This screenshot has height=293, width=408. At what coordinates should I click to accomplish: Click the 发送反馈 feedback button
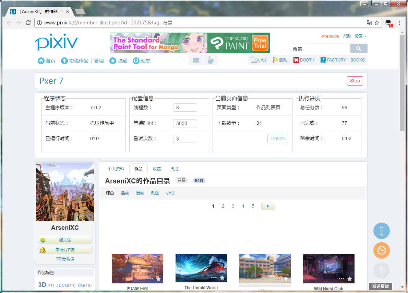coord(381,286)
